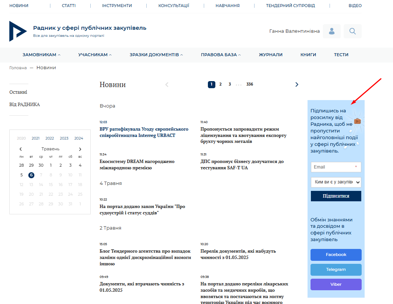Open ТЕНДЕРНИЙ СУПРОВІД in top menu

290,6
